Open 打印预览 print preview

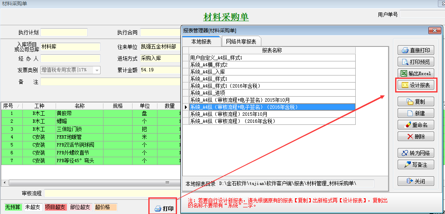[416, 62]
